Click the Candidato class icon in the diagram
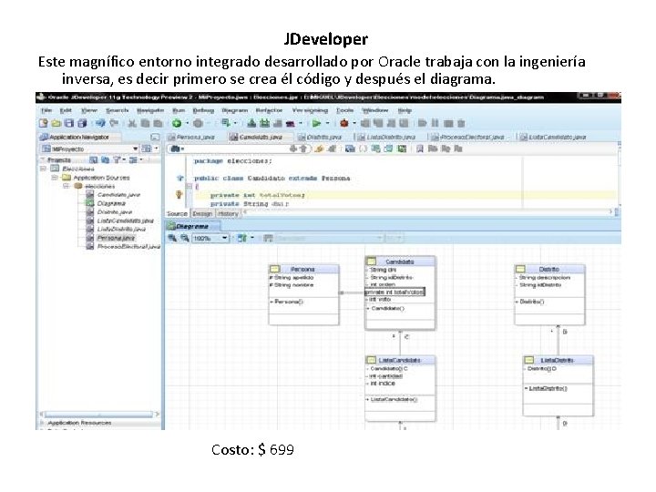 (372, 261)
